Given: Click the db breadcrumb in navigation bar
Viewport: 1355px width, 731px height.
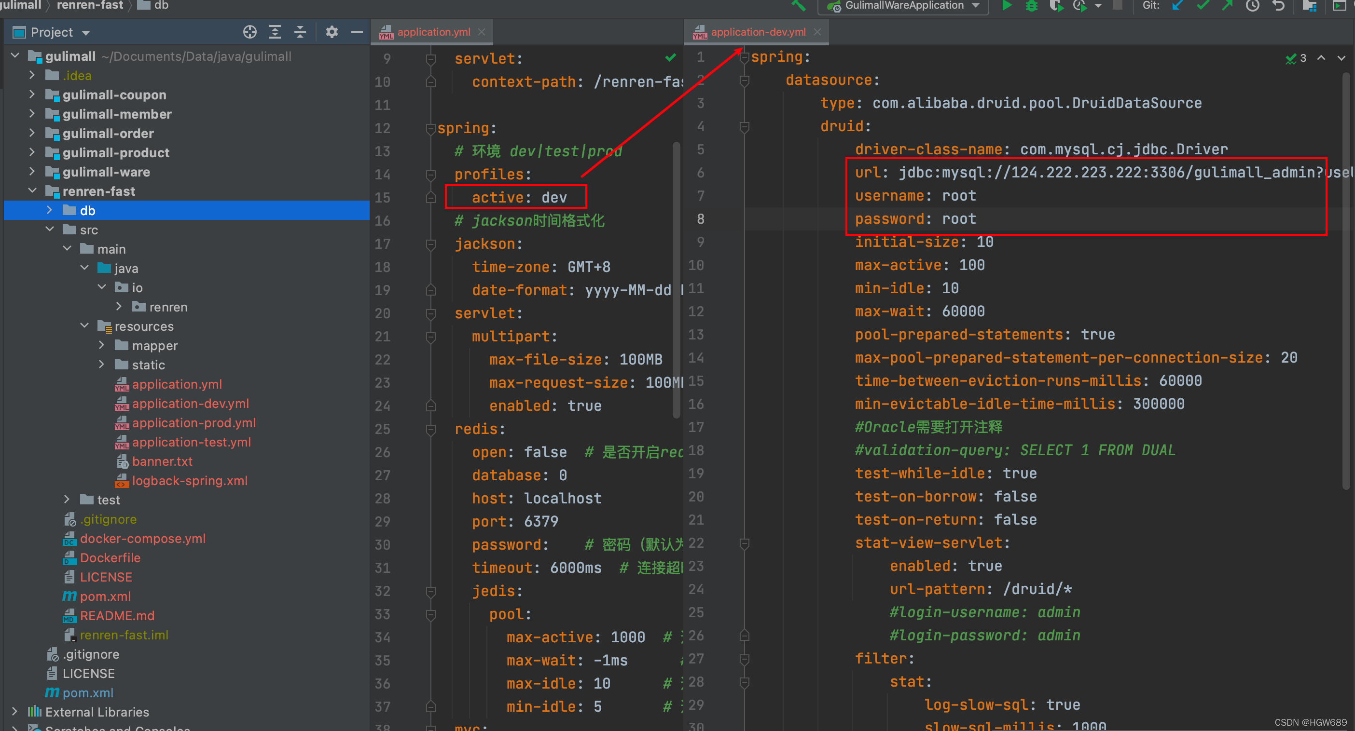Looking at the screenshot, I should pyautogui.click(x=153, y=5).
